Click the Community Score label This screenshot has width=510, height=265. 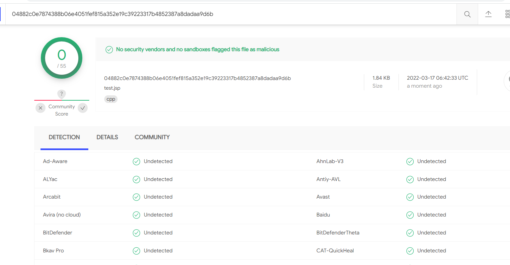coord(62,110)
